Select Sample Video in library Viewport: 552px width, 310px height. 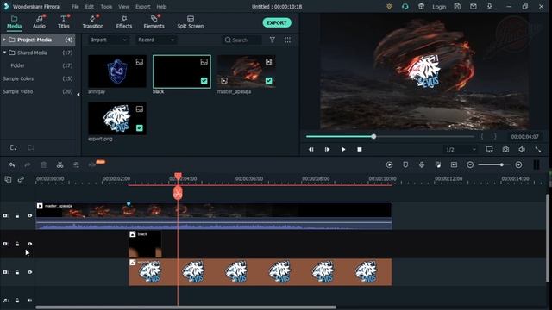(18, 92)
